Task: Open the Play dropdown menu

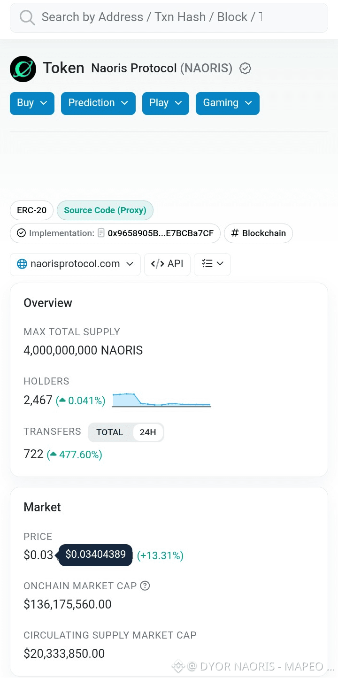Action: 166,103
